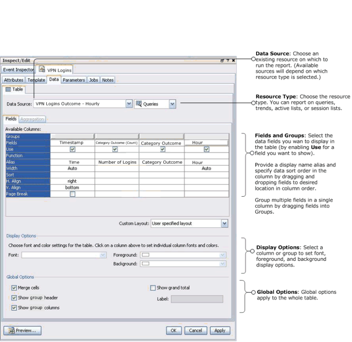Select the Table tab
Image resolution: width=352 pixels, height=342 pixels.
(x=14, y=89)
